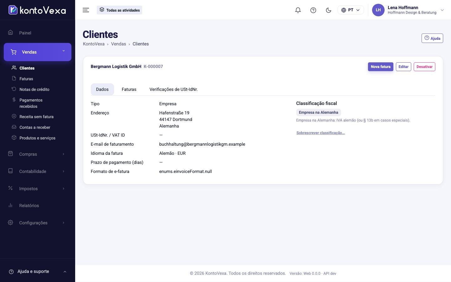Click the Editar button
This screenshot has width=451, height=282.
[403, 67]
